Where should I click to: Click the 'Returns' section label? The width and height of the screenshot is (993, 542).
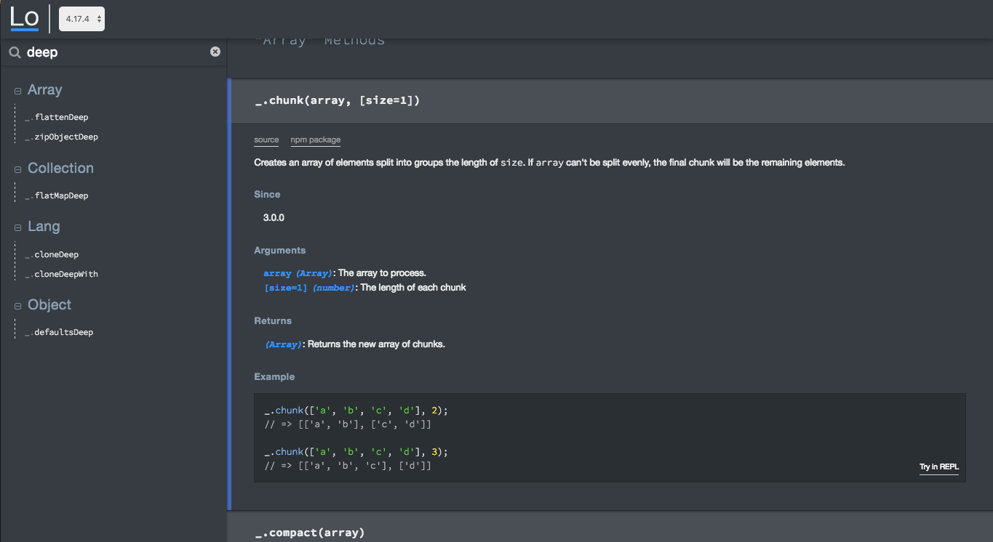273,320
